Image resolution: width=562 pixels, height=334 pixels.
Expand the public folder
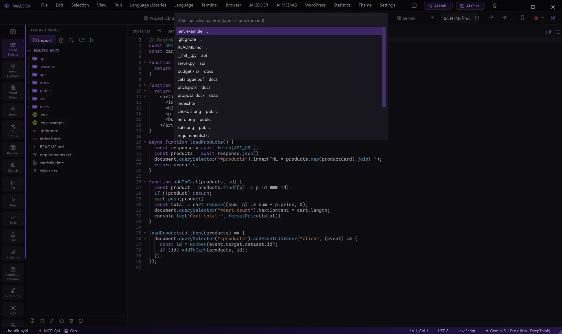[x=28, y=91]
